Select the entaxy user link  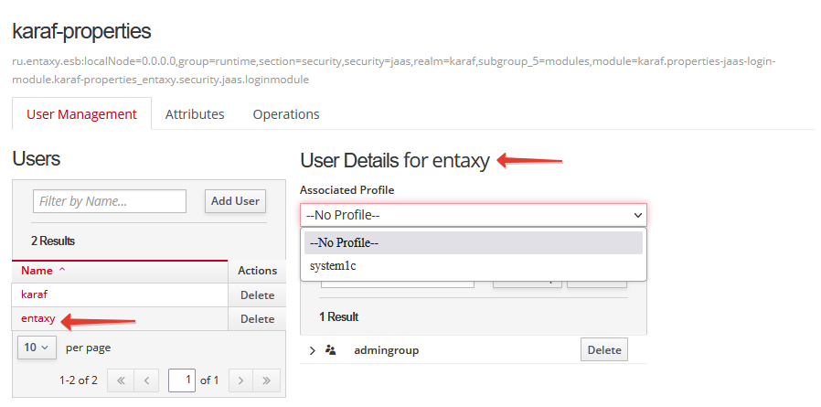click(x=37, y=318)
